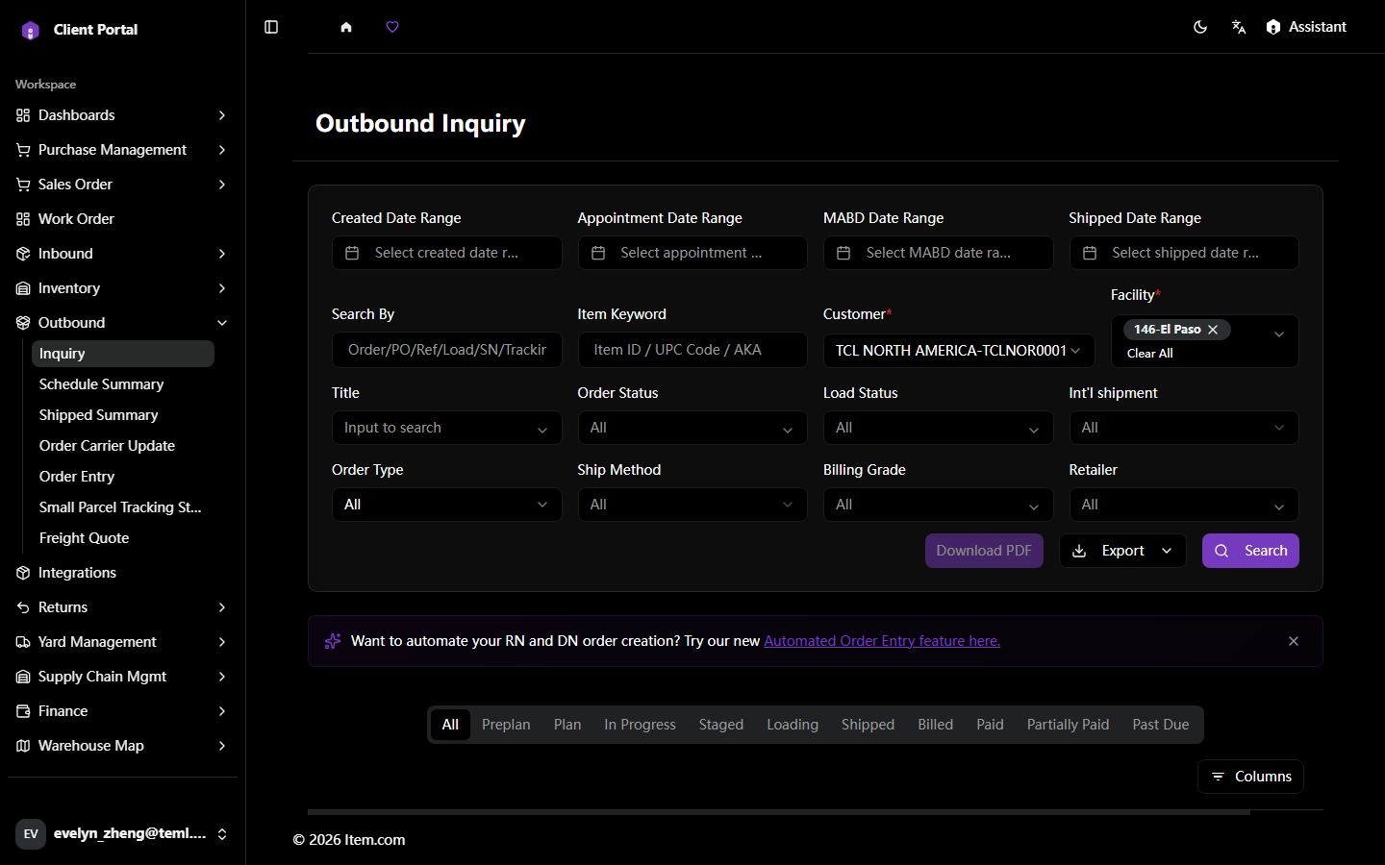Open the Assistant icon
1385x865 pixels.
click(x=1273, y=27)
